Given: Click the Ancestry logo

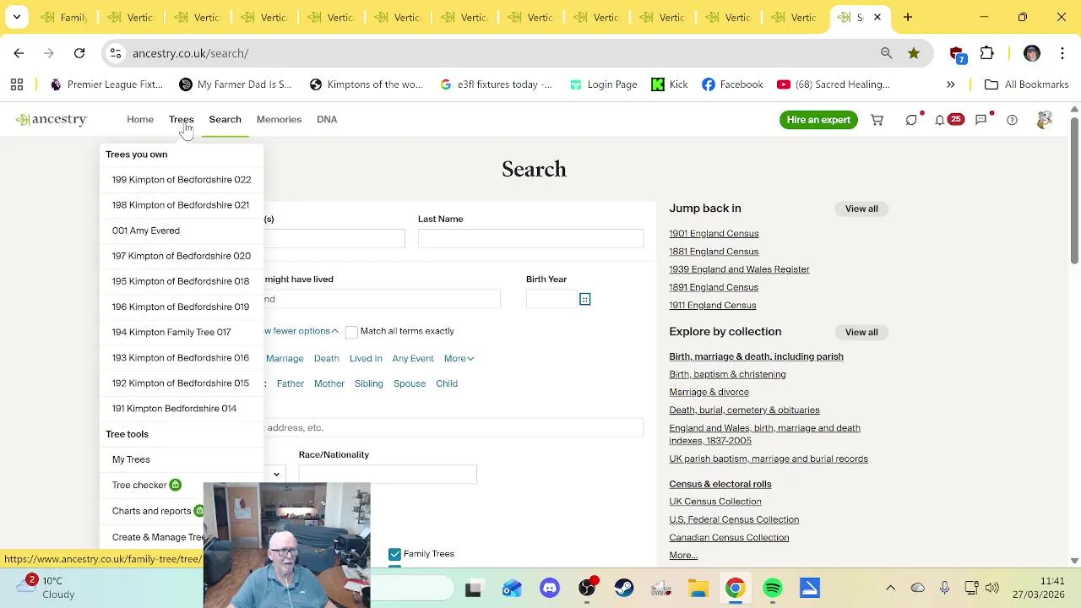Looking at the screenshot, I should (51, 119).
